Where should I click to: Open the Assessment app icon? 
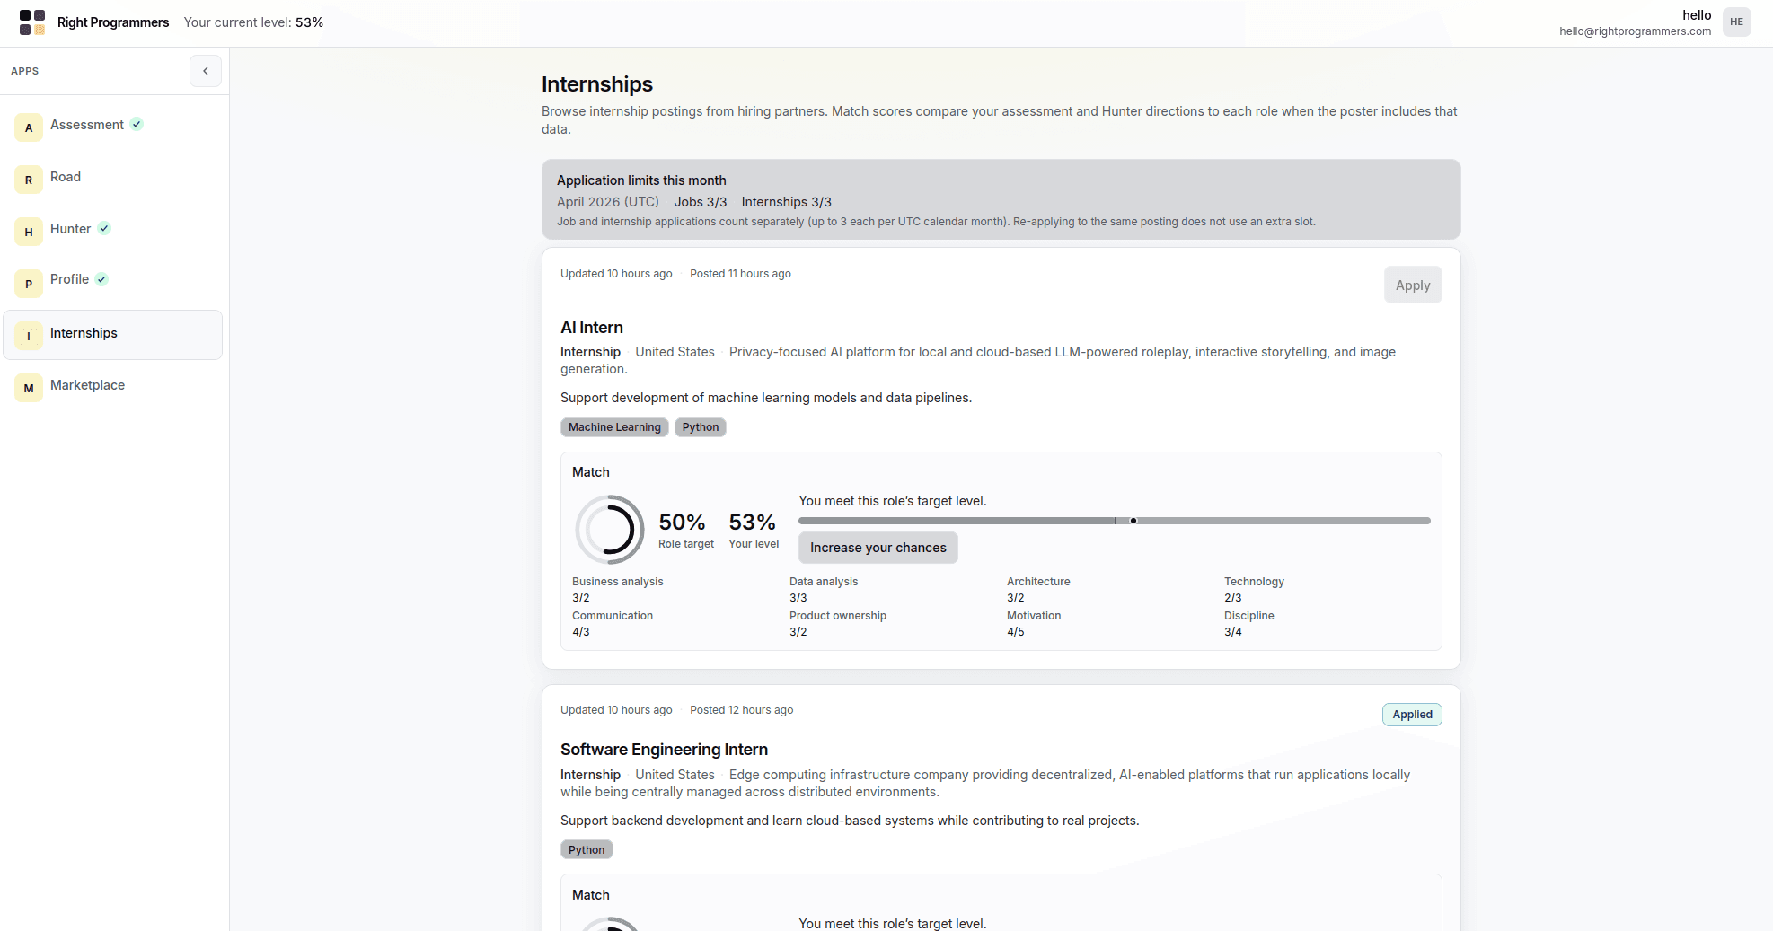pyautogui.click(x=29, y=127)
